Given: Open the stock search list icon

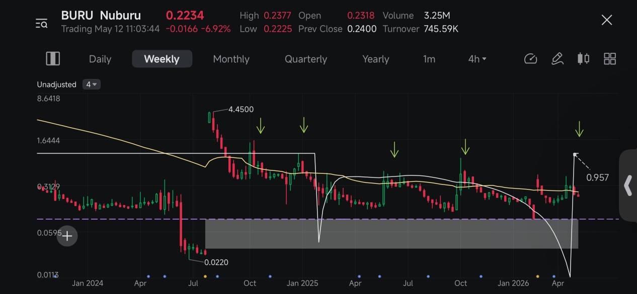Looking at the screenshot, I should pos(41,23).
